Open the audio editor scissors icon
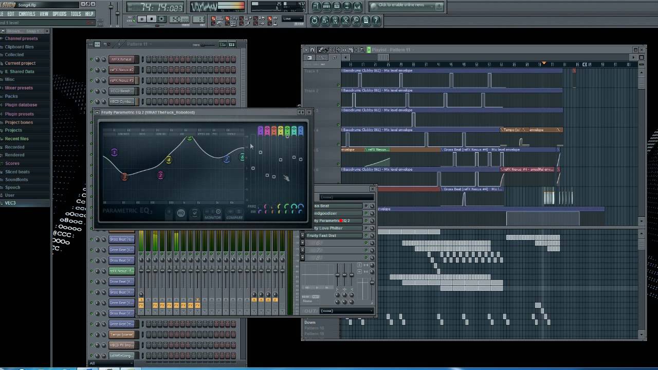 [345, 20]
